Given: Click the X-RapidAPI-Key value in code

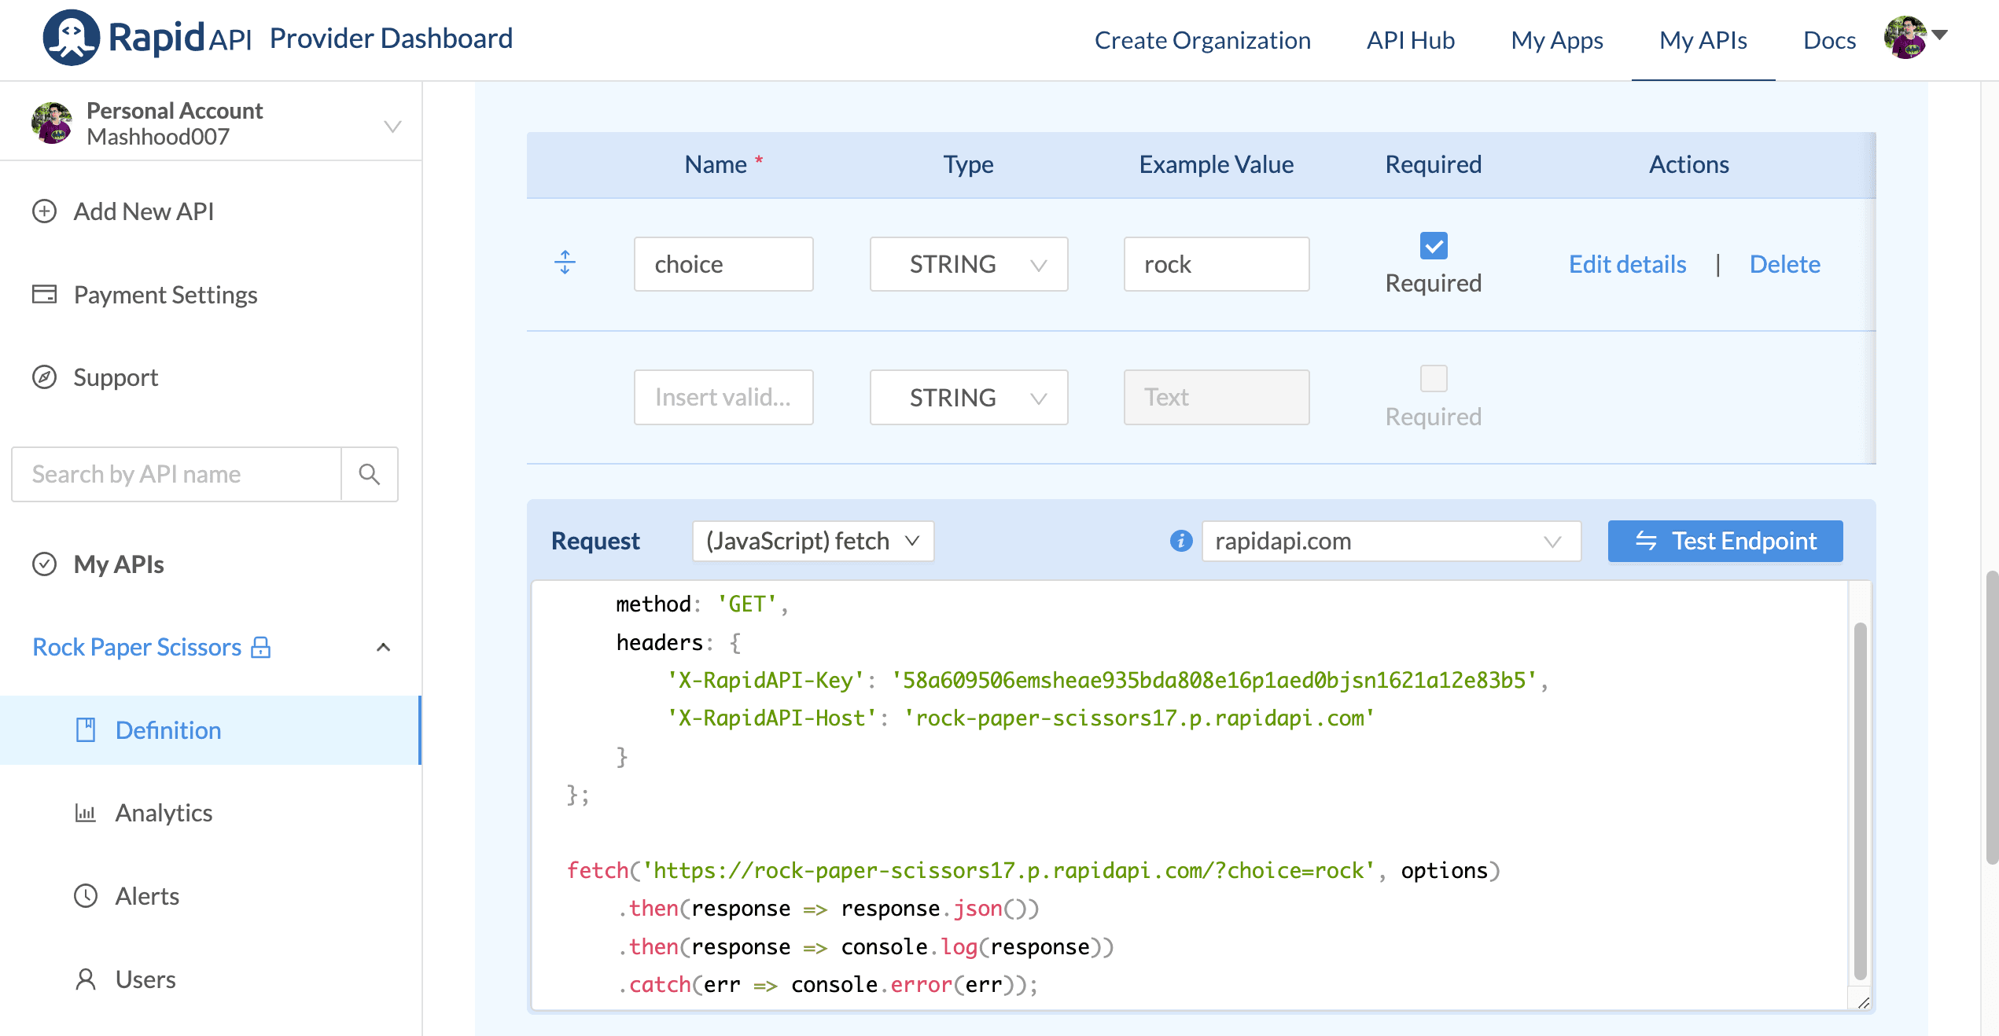Looking at the screenshot, I should coord(1214,680).
